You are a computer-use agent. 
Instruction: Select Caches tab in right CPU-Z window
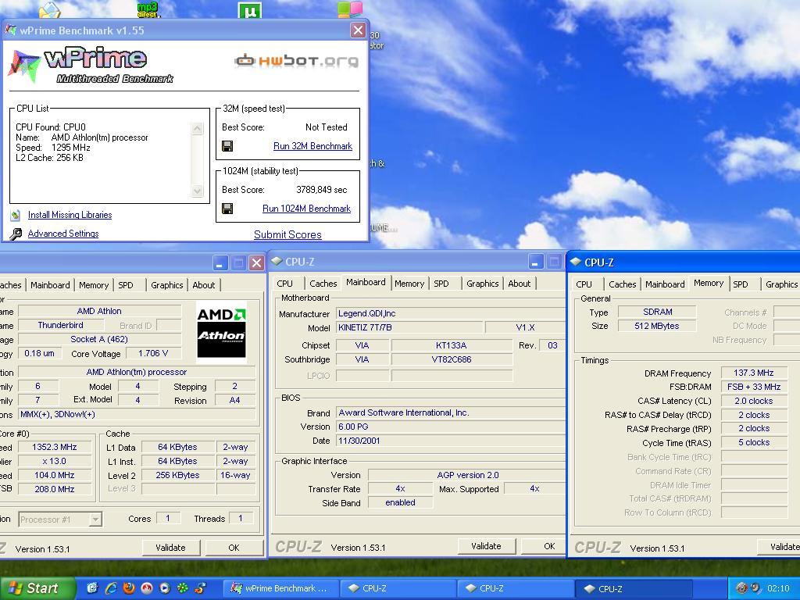point(623,284)
